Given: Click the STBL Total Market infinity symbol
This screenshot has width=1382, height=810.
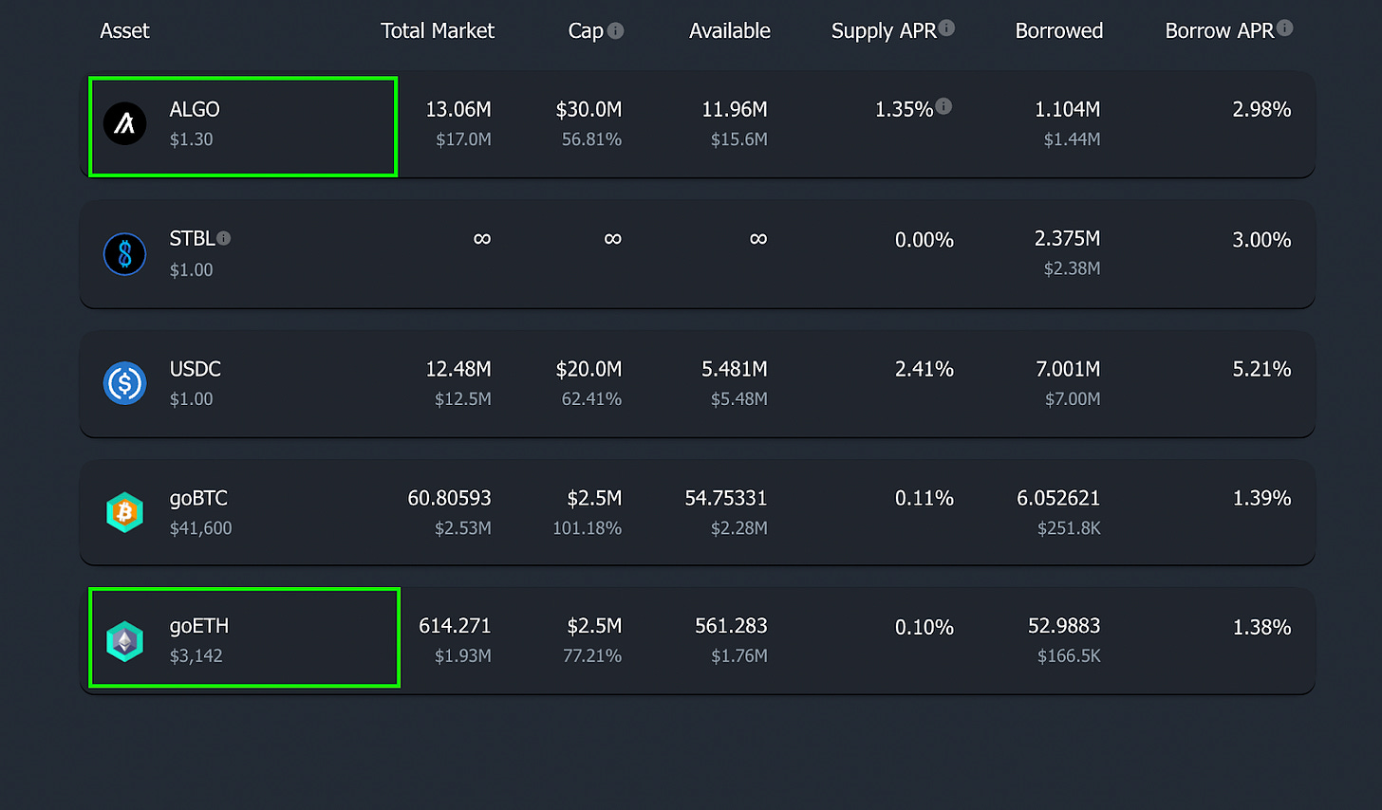Looking at the screenshot, I should tap(482, 239).
